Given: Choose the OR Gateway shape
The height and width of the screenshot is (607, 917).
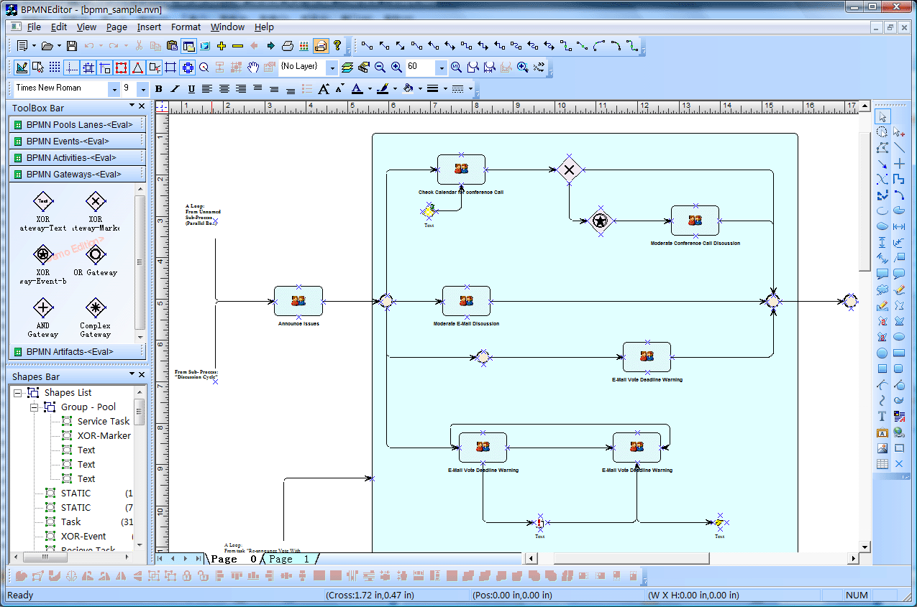Looking at the screenshot, I should pos(95,261).
